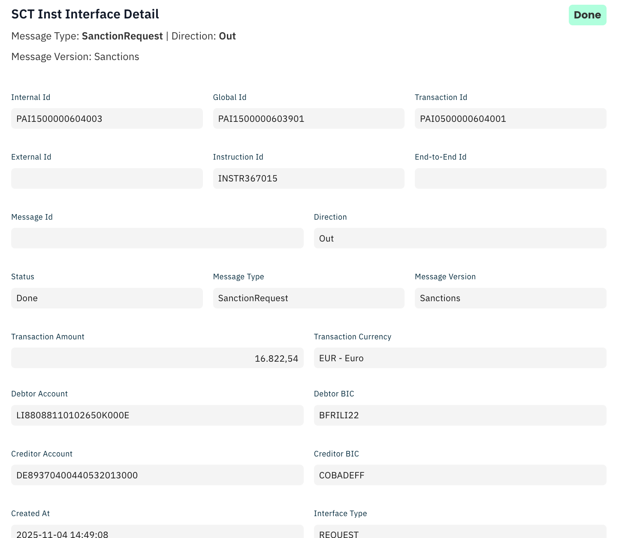Focus the empty Message Id field
This screenshot has height=538, width=619.
click(x=157, y=238)
